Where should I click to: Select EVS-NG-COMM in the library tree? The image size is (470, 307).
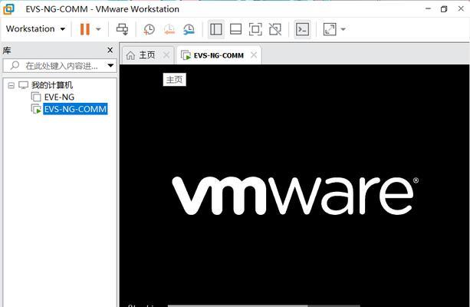tap(75, 109)
